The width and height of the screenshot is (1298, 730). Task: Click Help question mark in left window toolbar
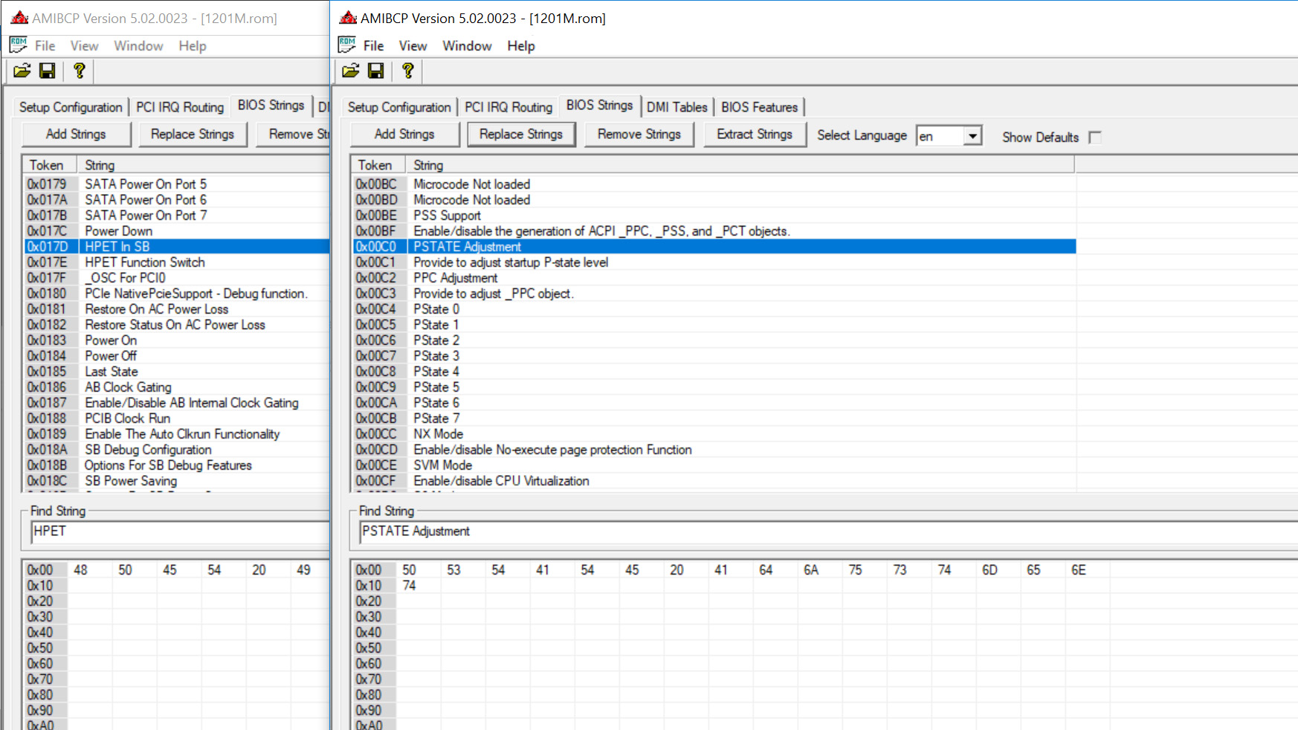click(79, 71)
